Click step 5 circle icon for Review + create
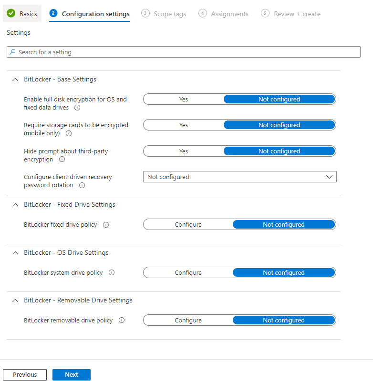The width and height of the screenshot is (373, 381). [x=265, y=13]
